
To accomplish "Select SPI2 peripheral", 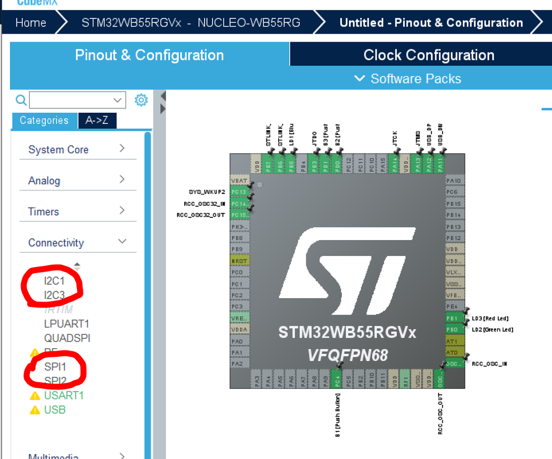I will (x=55, y=381).
